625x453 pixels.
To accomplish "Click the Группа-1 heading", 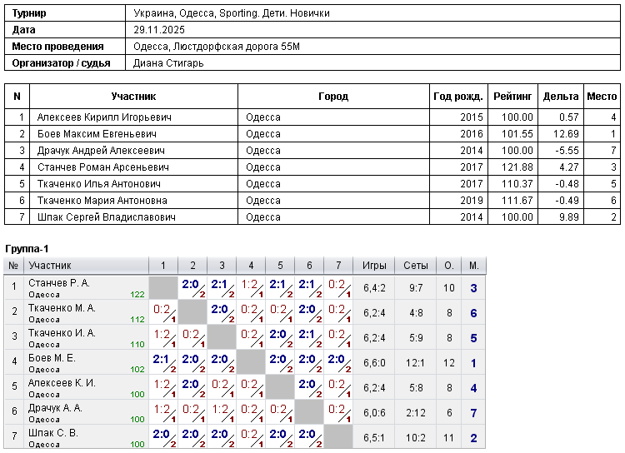I will [27, 249].
